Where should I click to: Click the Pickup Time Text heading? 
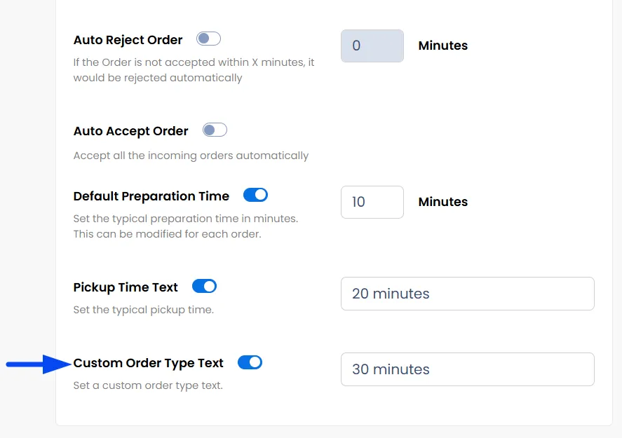click(126, 287)
